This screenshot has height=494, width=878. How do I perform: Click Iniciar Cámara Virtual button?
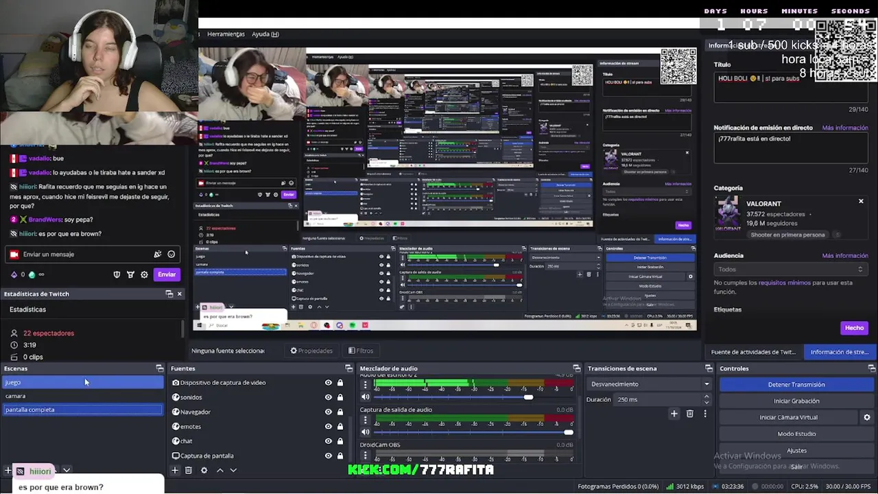[x=788, y=417]
